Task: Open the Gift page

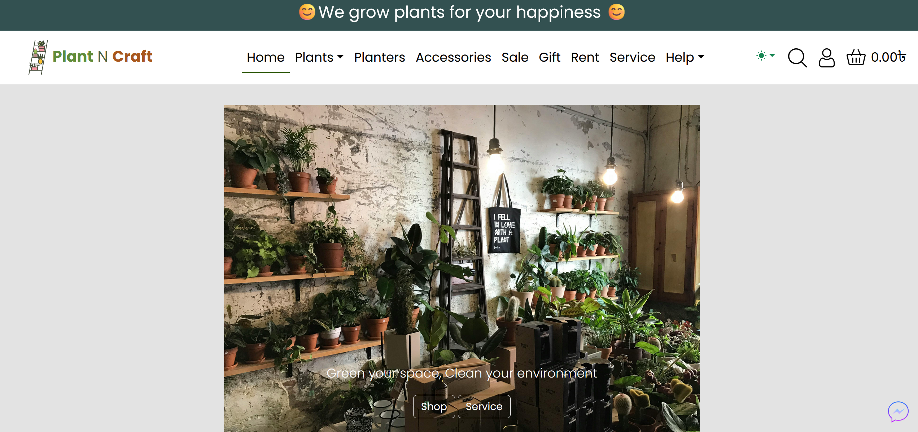Action: pos(550,57)
